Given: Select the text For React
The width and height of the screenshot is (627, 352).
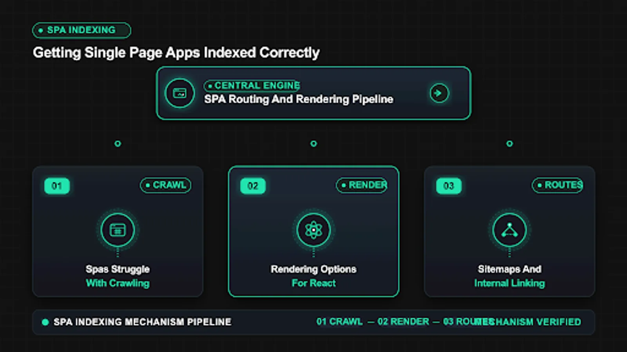Looking at the screenshot, I should [x=313, y=283].
